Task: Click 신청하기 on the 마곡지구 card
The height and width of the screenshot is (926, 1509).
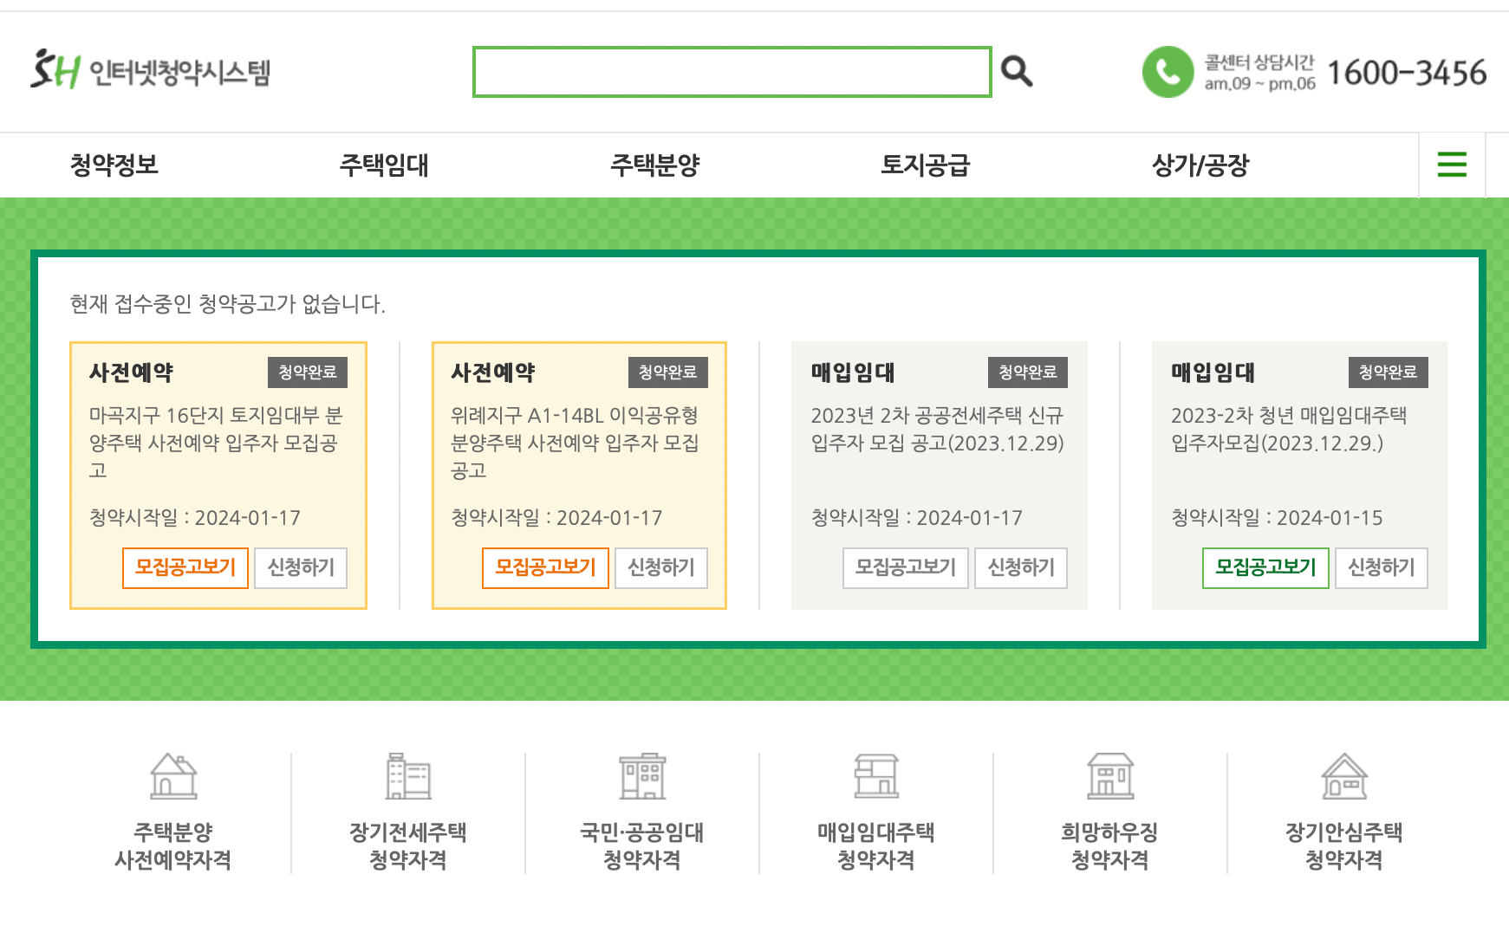Action: coord(301,569)
